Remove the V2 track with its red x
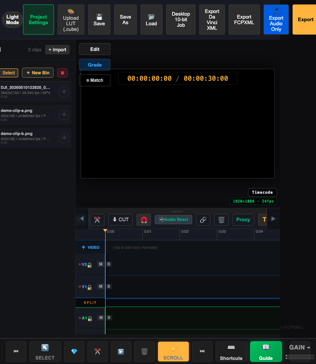This screenshot has height=364, width=316. [80, 264]
